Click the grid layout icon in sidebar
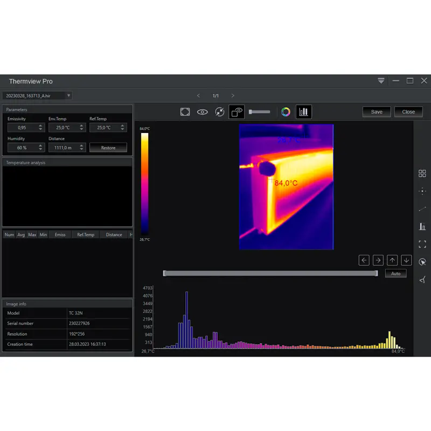 tap(422, 173)
